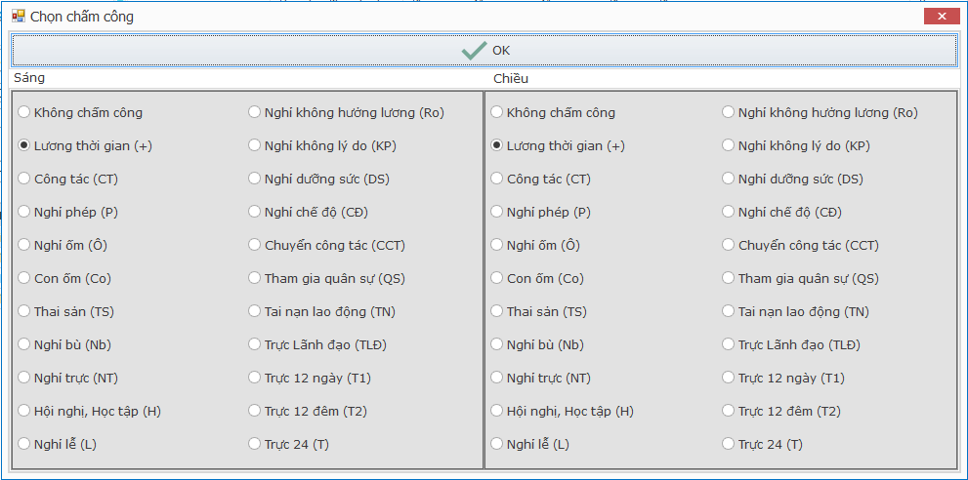Pick morning Thai sản (TS) radio
968x480 pixels.
coord(66,311)
